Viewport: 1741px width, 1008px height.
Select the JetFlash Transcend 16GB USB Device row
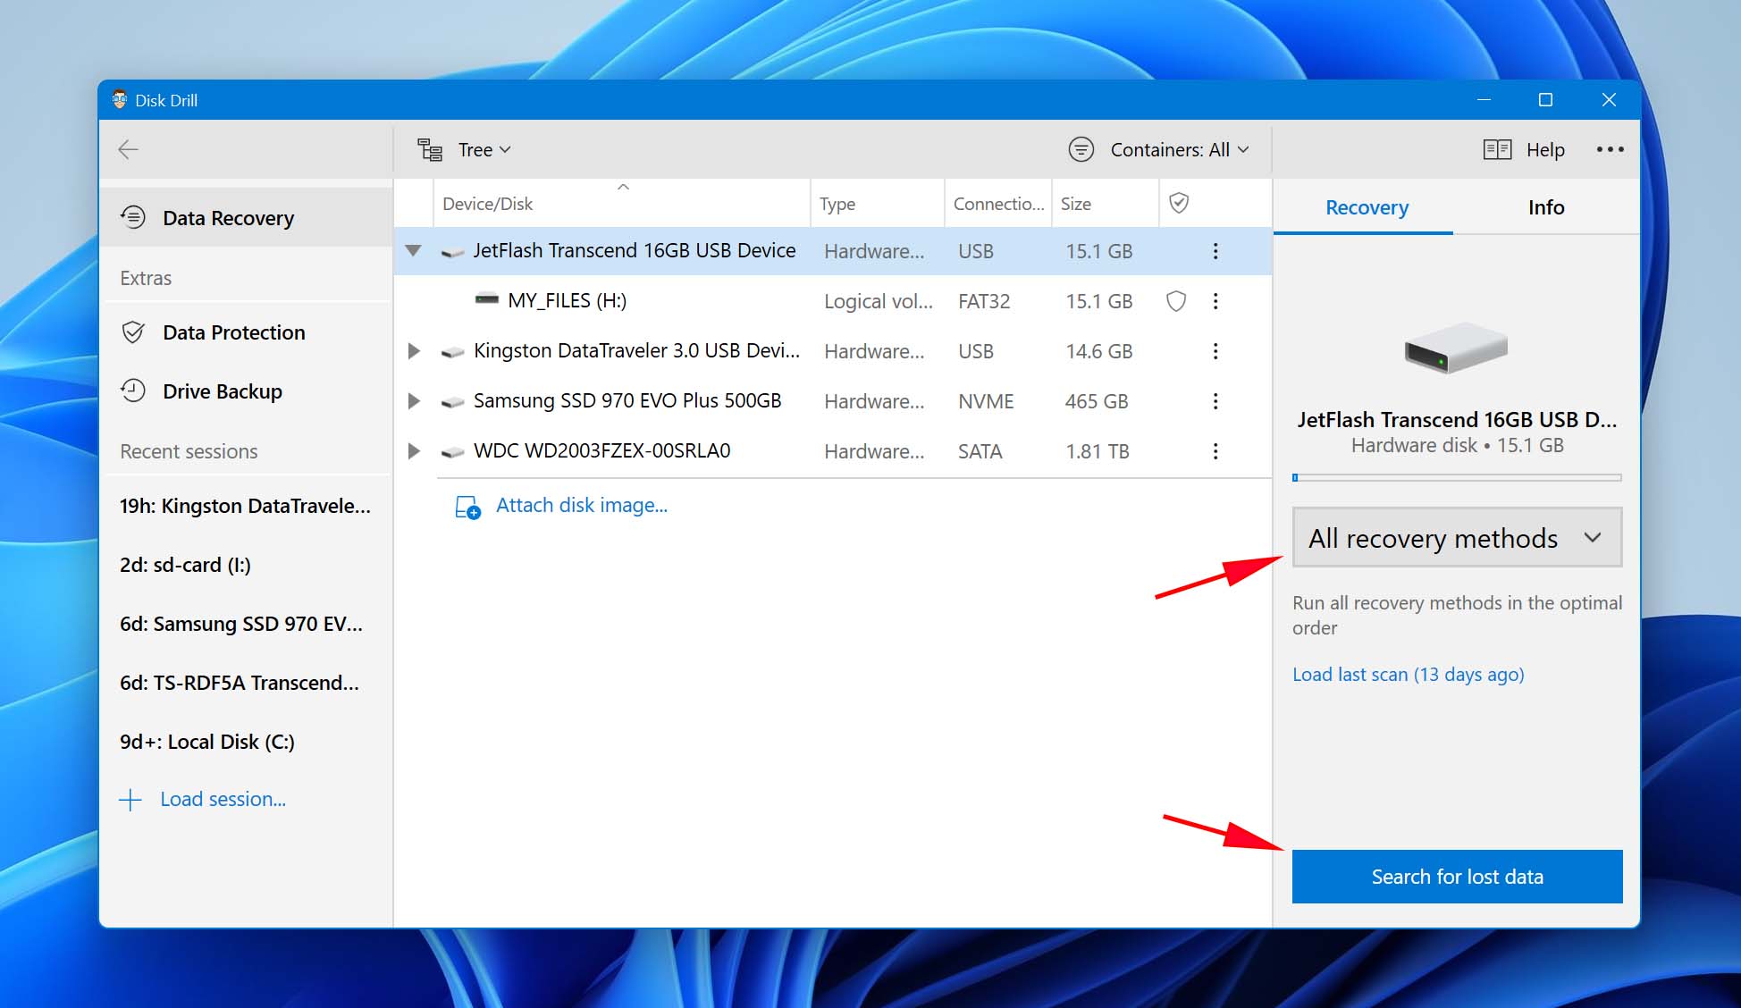[832, 251]
